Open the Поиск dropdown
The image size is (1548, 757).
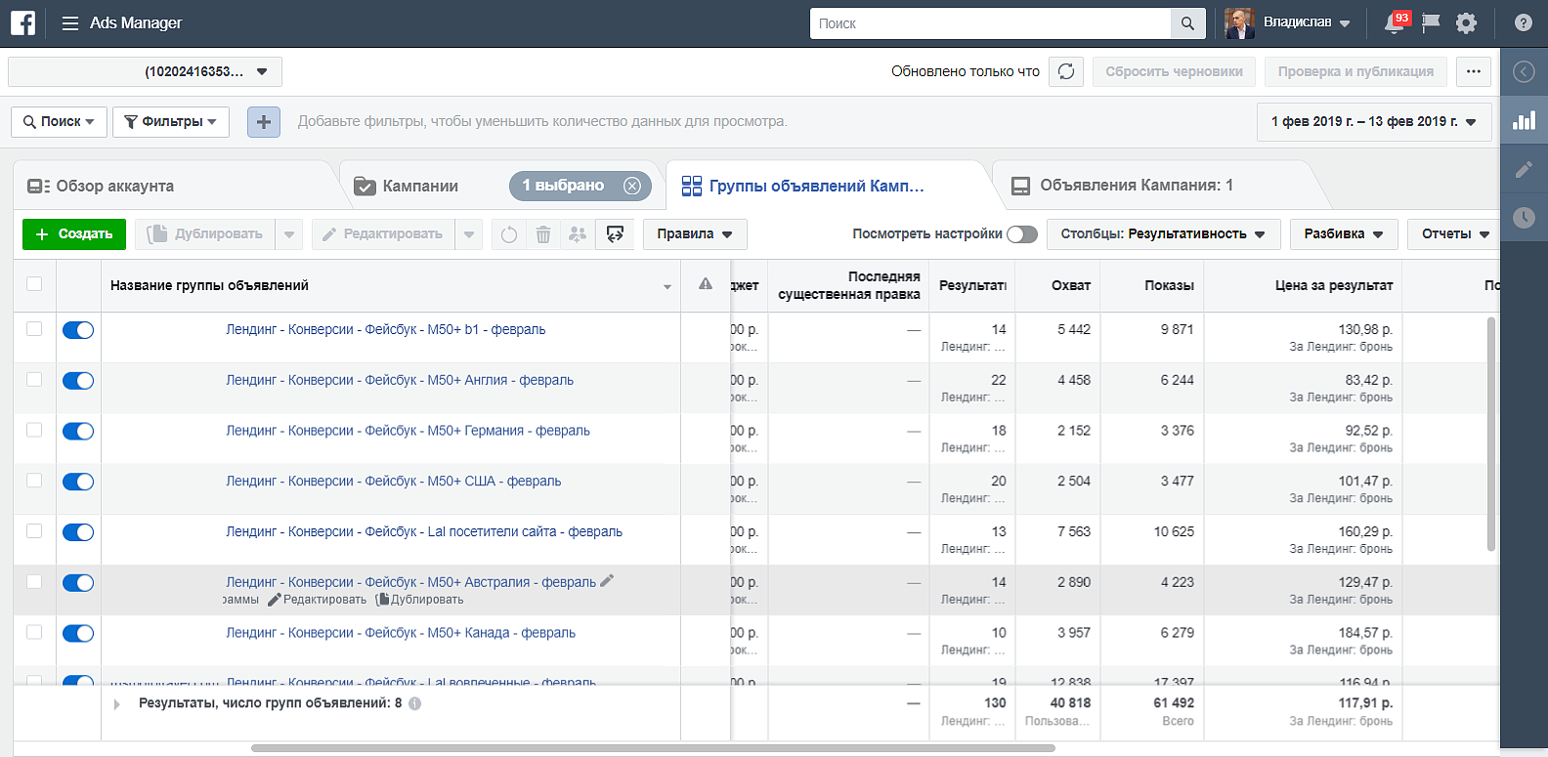(x=59, y=122)
